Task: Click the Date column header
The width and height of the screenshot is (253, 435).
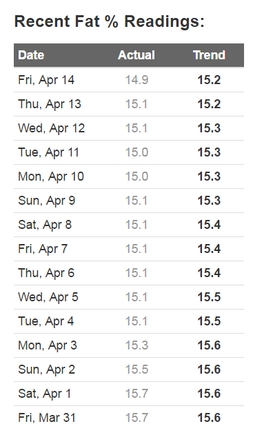Action: click(31, 55)
